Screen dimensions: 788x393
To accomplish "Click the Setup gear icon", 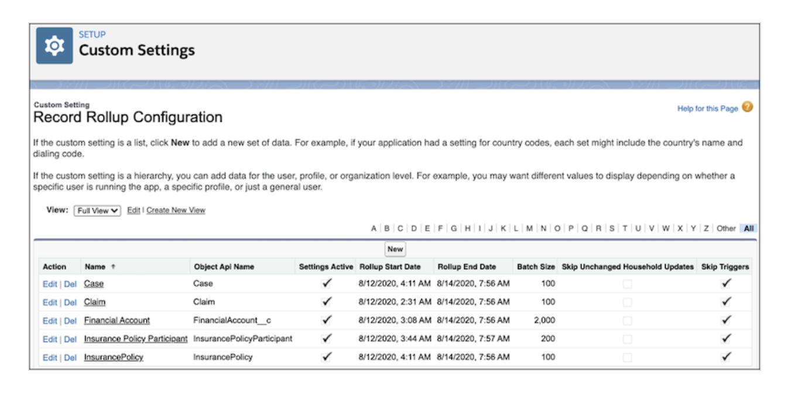I will coord(54,46).
